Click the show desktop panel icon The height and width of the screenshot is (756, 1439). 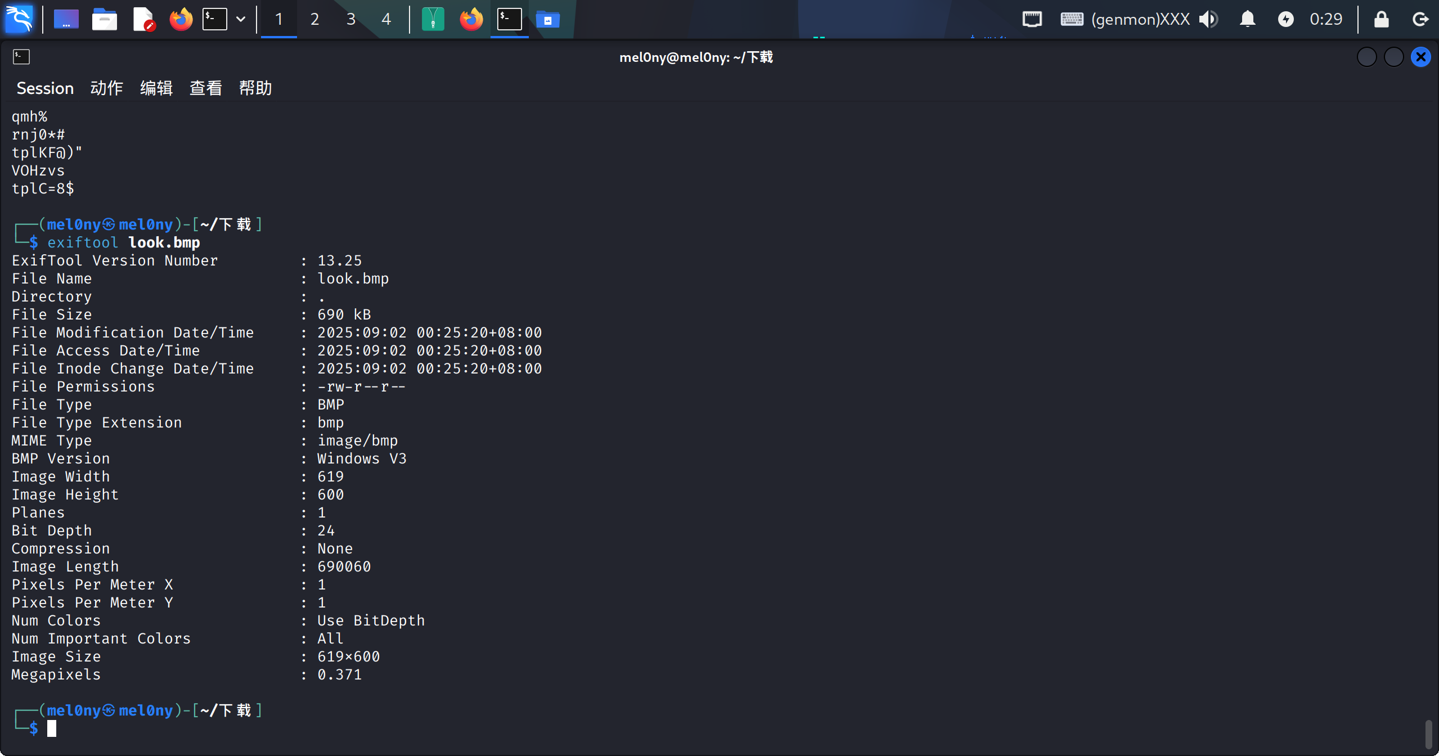pyautogui.click(x=66, y=19)
